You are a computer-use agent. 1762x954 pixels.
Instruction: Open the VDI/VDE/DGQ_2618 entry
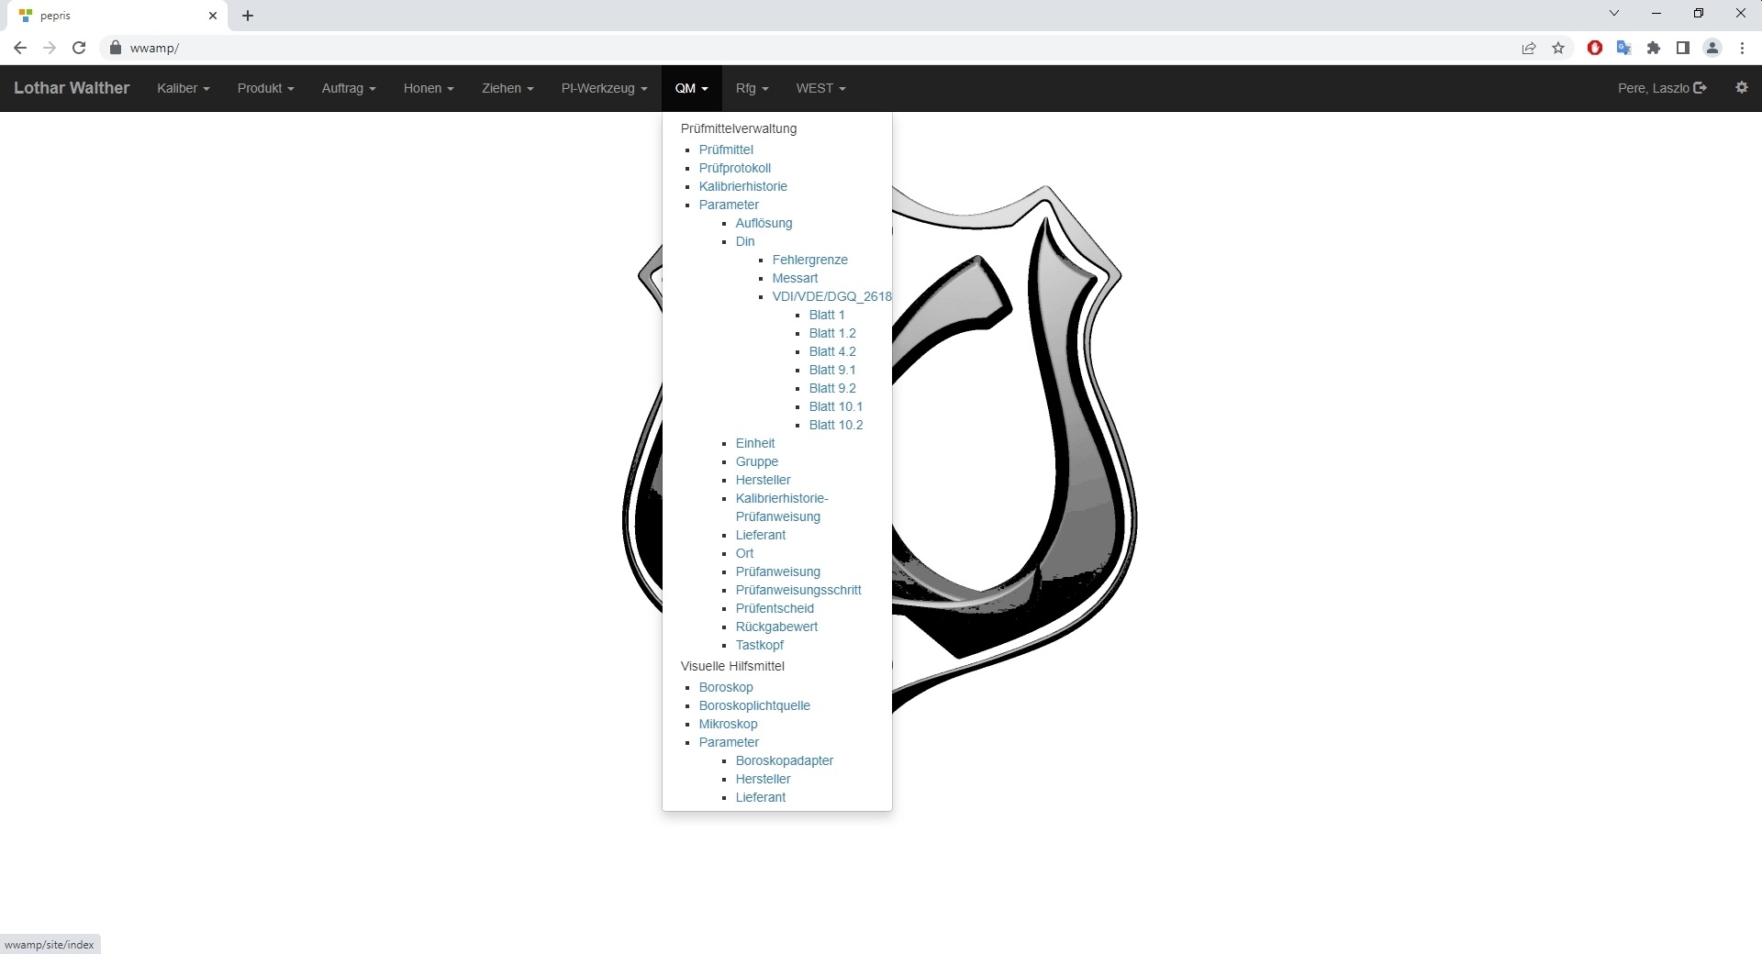(x=831, y=296)
